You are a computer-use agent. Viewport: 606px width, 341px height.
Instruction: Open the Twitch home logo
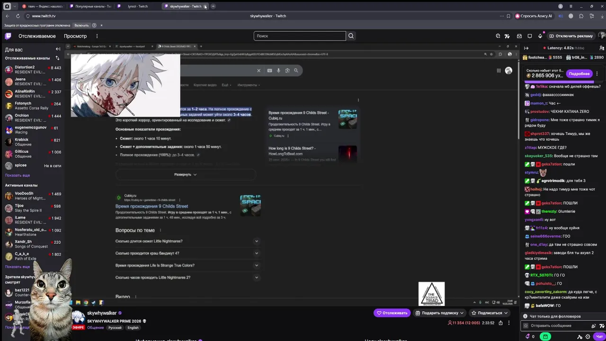pyautogui.click(x=8, y=36)
